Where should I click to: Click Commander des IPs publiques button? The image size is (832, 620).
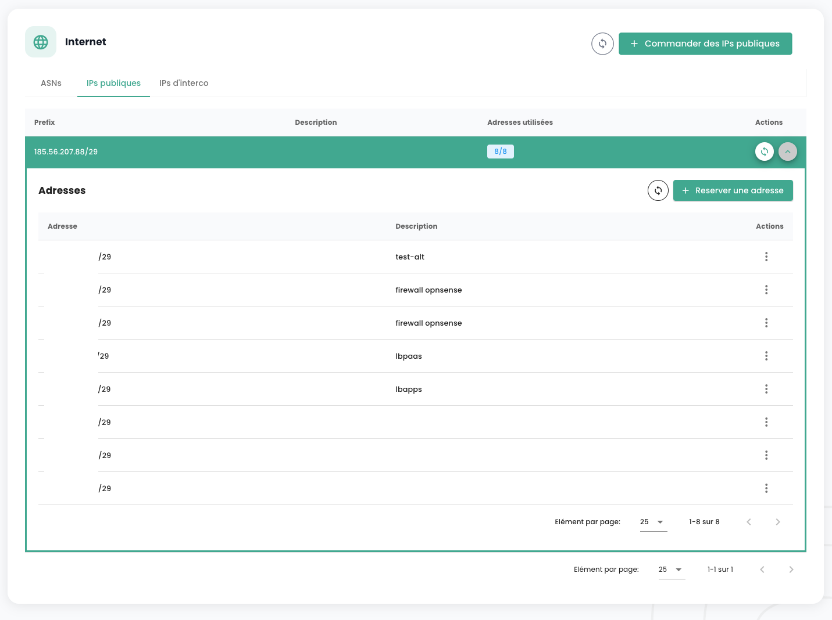point(705,44)
